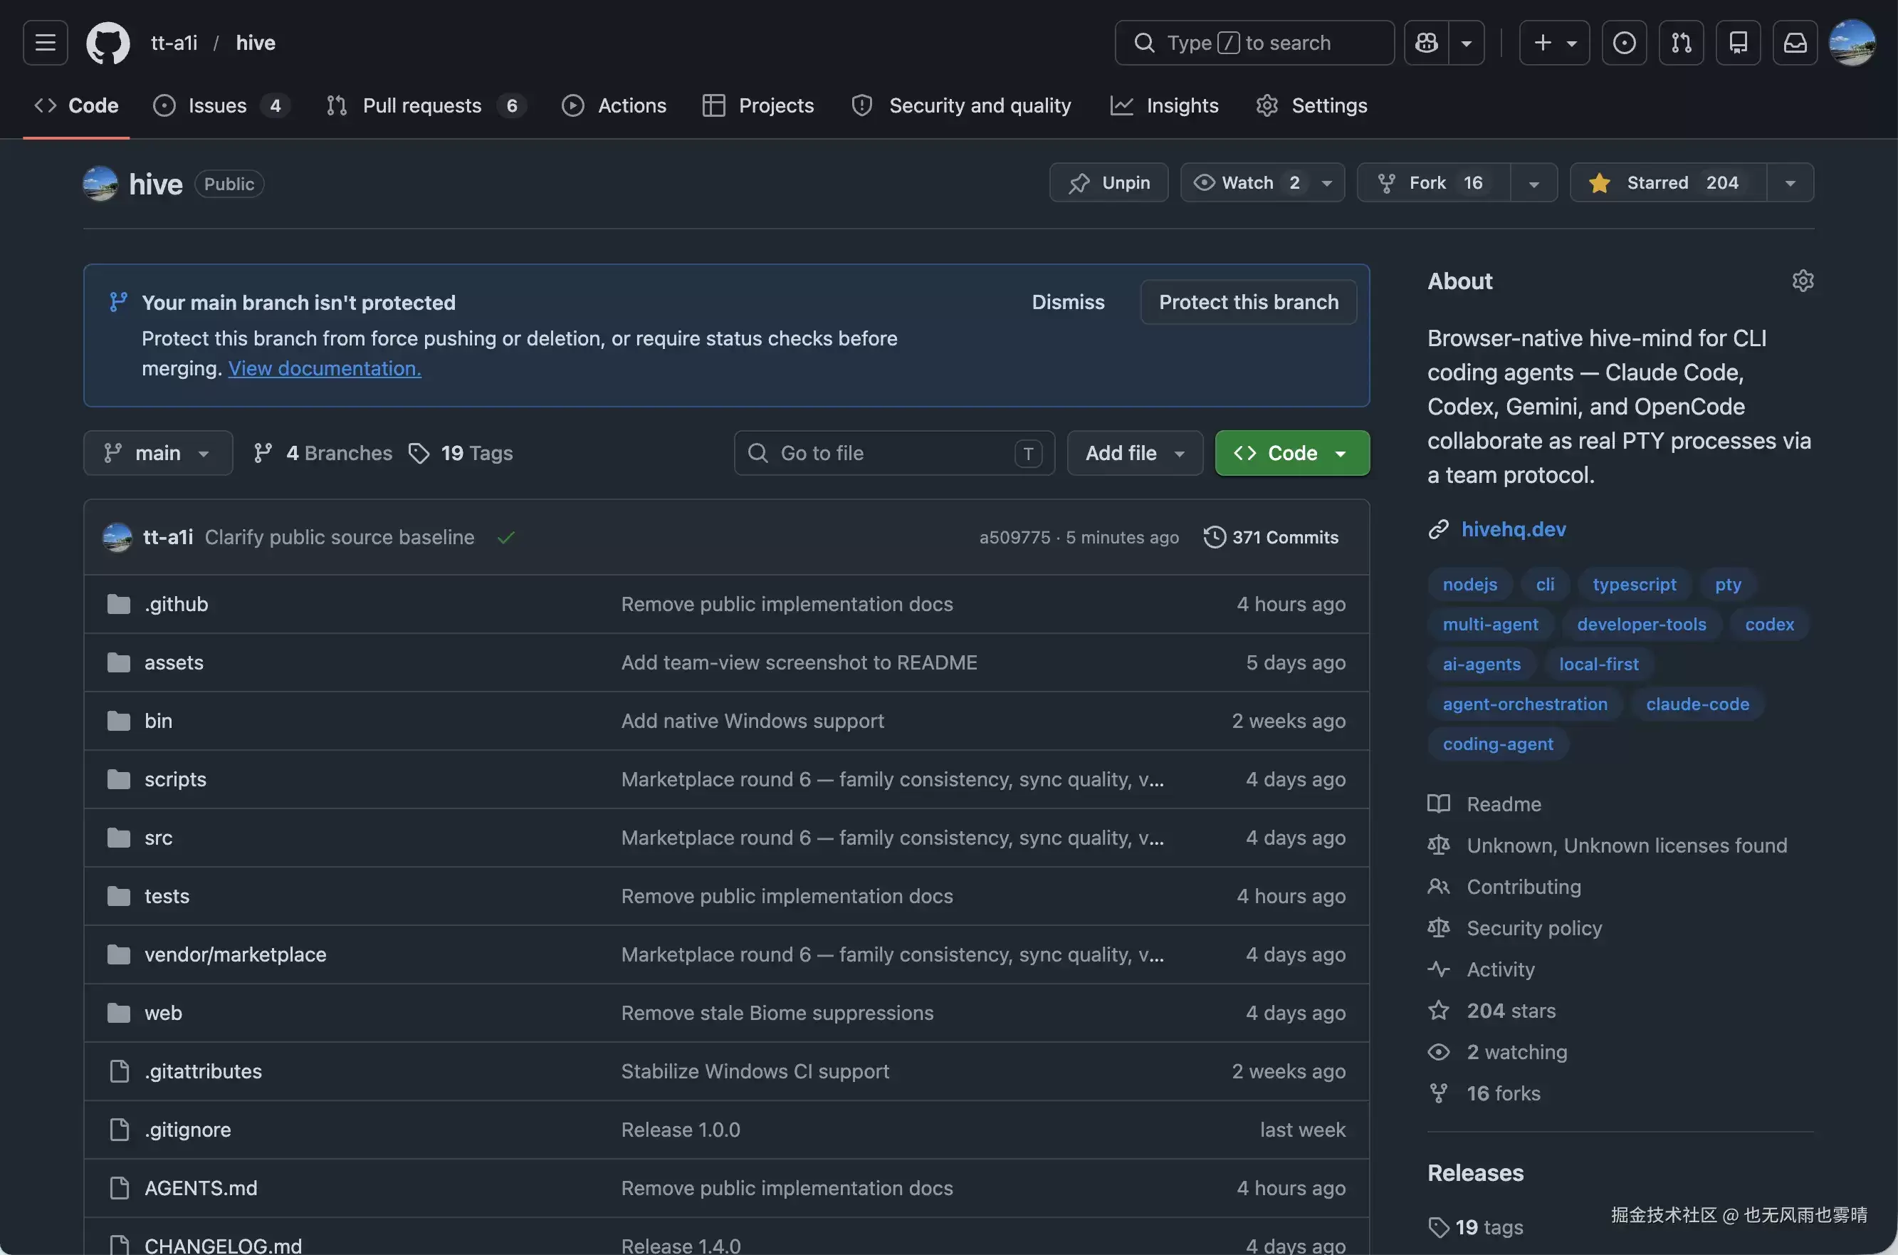The image size is (1898, 1255).
Task: Open the user profile avatar menu
Action: [x=1852, y=43]
